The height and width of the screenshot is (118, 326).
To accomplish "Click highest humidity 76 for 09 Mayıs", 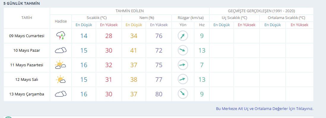I will pyautogui.click(x=159, y=36).
